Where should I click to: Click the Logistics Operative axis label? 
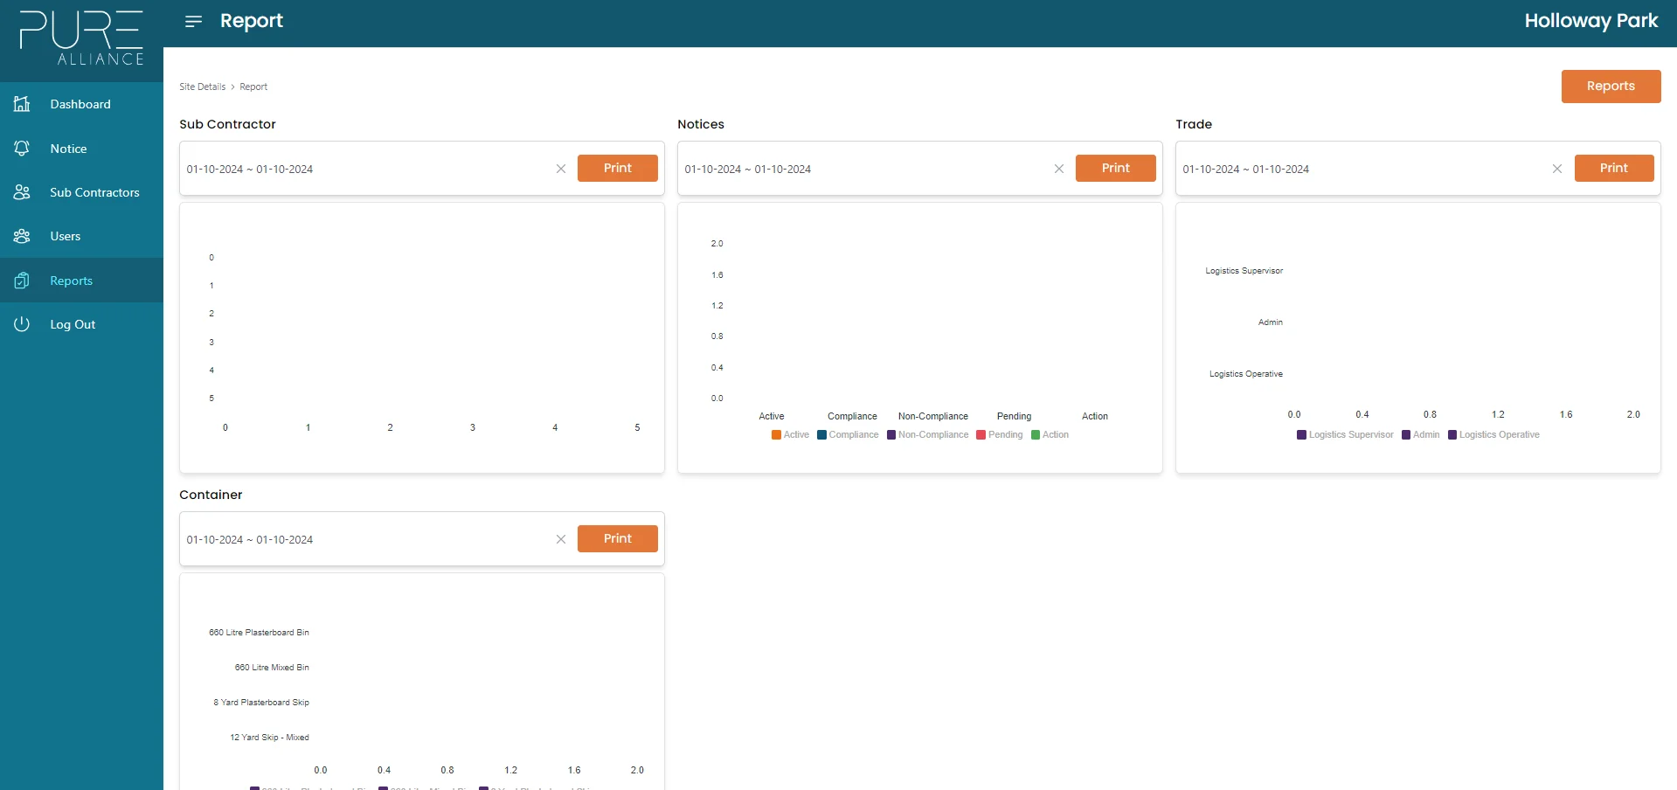coord(1246,374)
